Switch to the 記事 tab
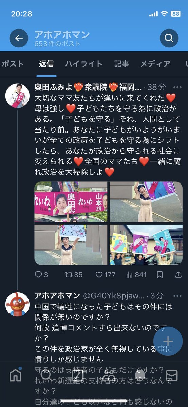This screenshot has height=407, width=188. [x=121, y=64]
